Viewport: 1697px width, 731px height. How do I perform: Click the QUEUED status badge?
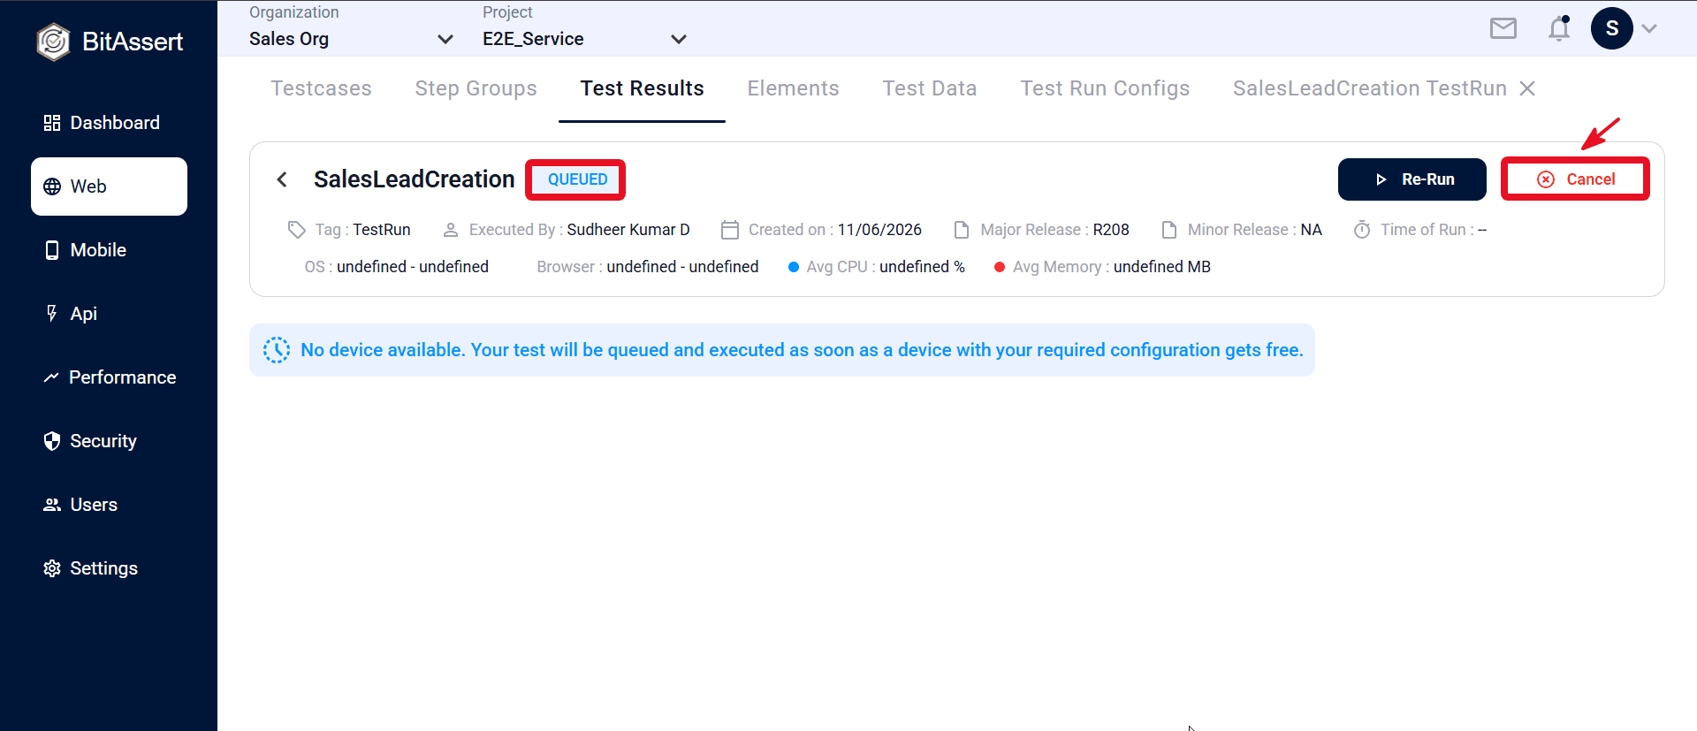[577, 179]
